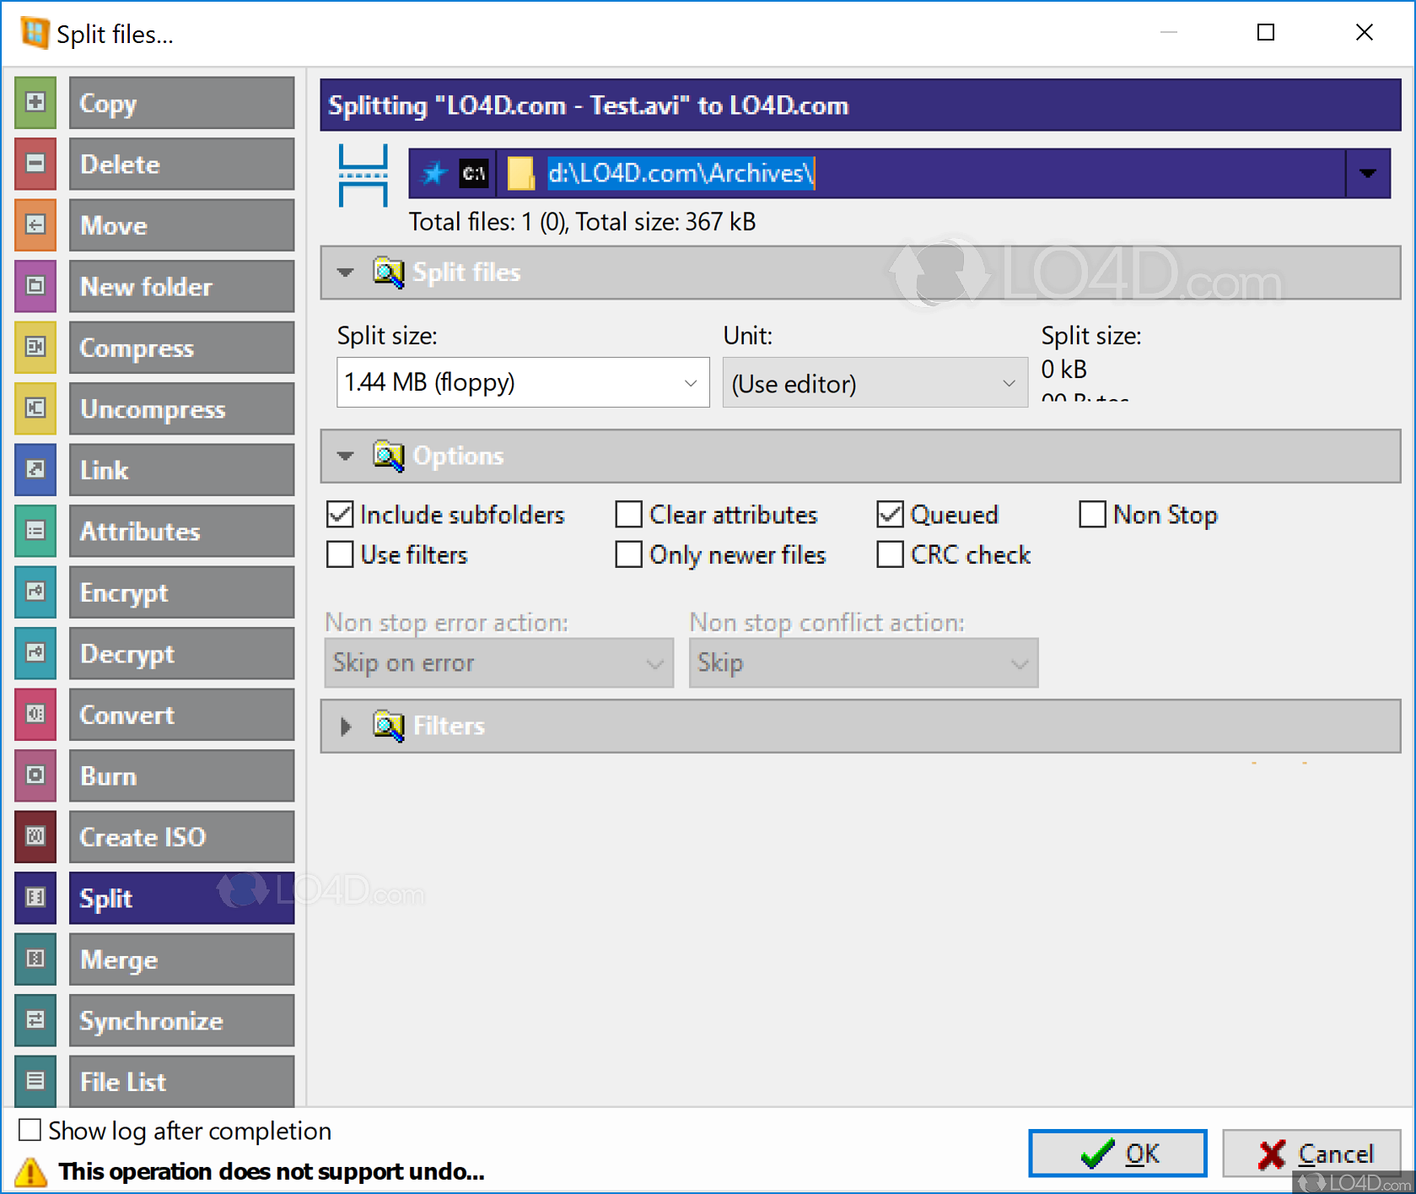
Task: Select the Create ISO icon
Action: pos(35,836)
